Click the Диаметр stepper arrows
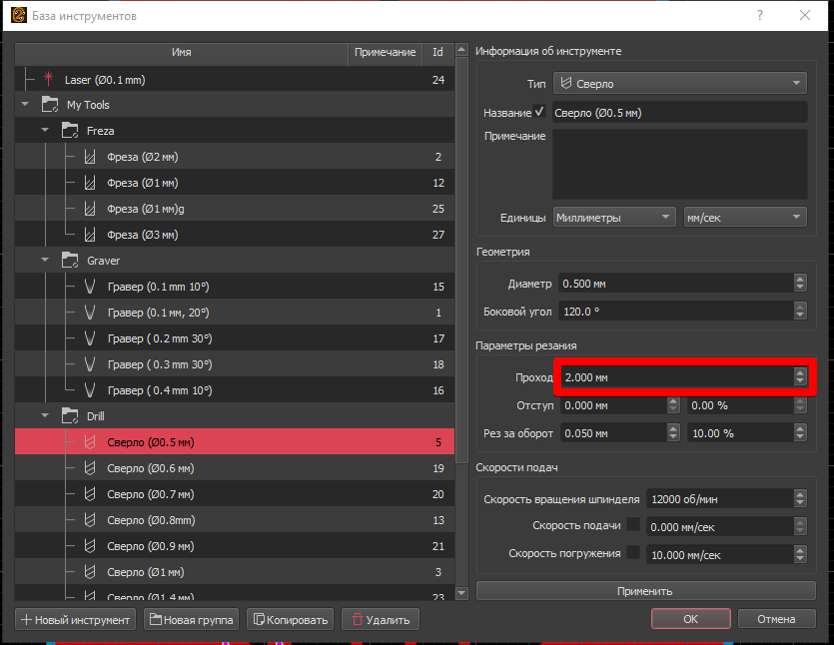The image size is (834, 645). 800,283
